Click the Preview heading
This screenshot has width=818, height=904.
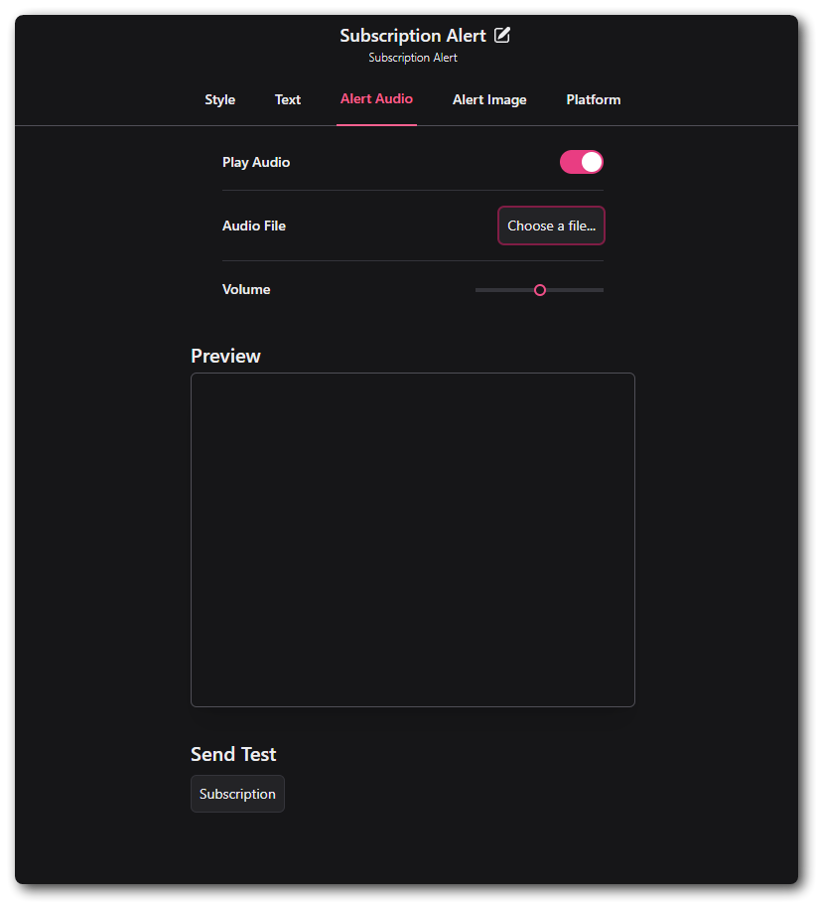tap(225, 355)
